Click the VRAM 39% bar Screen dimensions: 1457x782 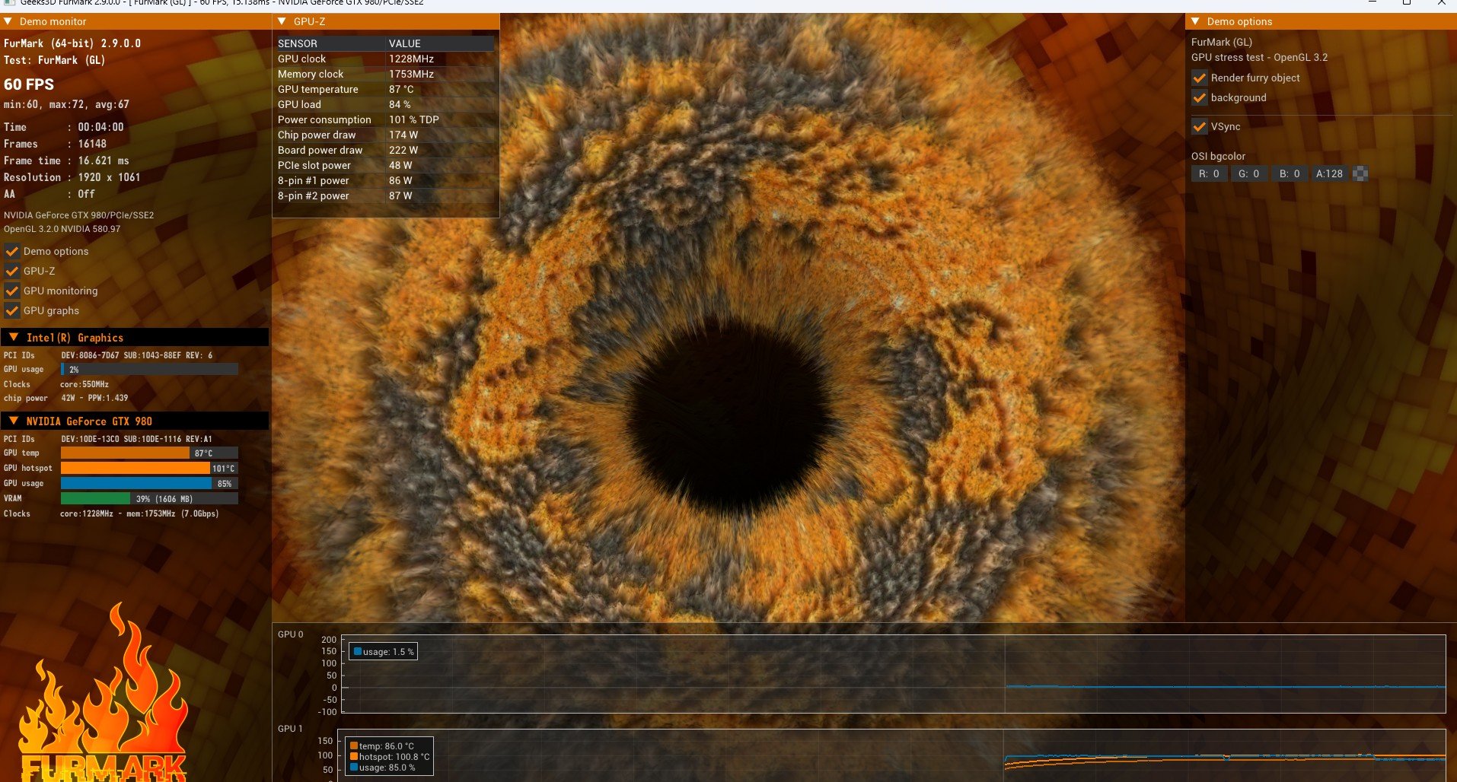click(149, 498)
